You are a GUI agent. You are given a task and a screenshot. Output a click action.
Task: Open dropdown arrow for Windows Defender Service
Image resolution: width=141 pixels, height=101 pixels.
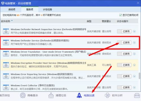click(x=134, y=43)
